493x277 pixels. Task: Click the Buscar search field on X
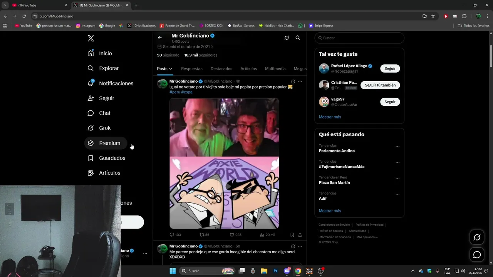[x=359, y=38]
